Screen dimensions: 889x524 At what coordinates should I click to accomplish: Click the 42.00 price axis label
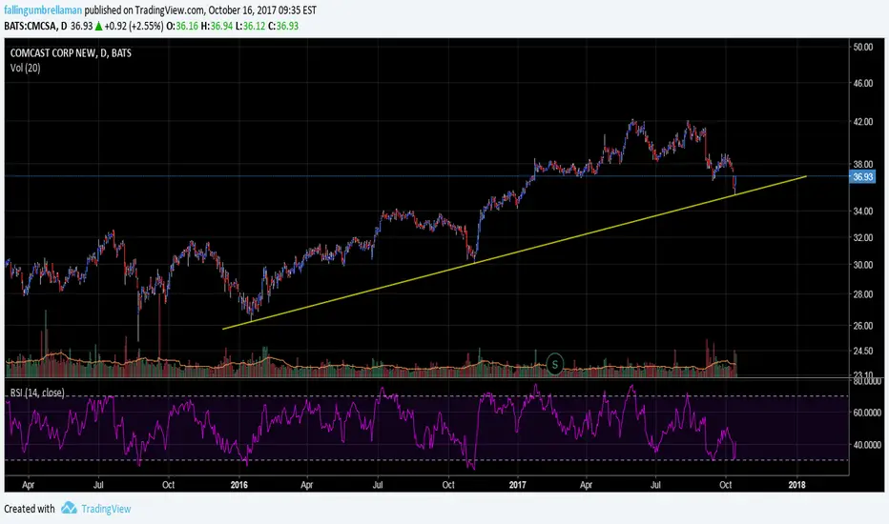[x=863, y=122]
